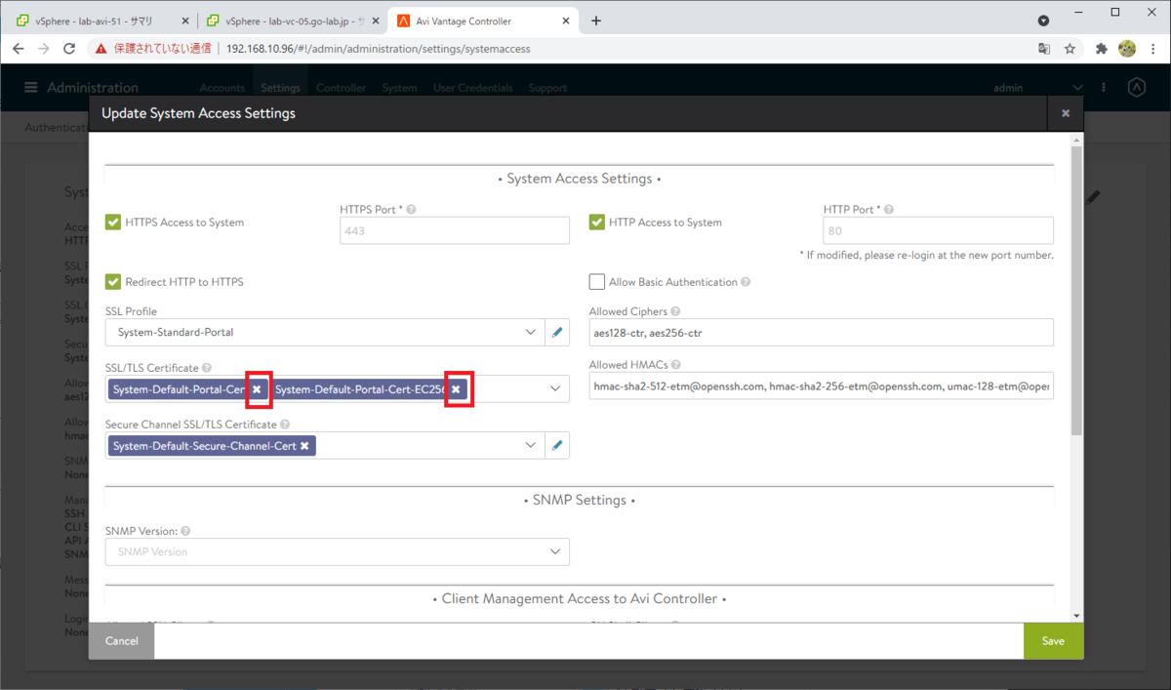Open Chrome extensions puzzle icon
Viewport: 1171px width, 690px height.
[x=1102, y=48]
